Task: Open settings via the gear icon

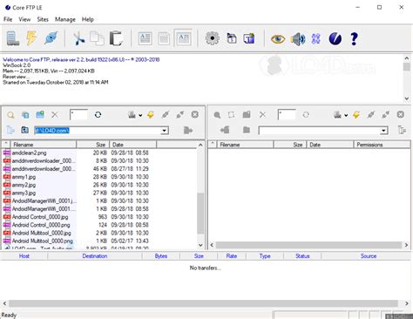Action: pyautogui.click(x=213, y=38)
